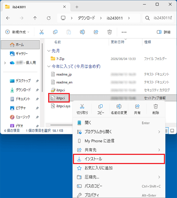Click the Copy icon in toolbar

pos(55,32)
